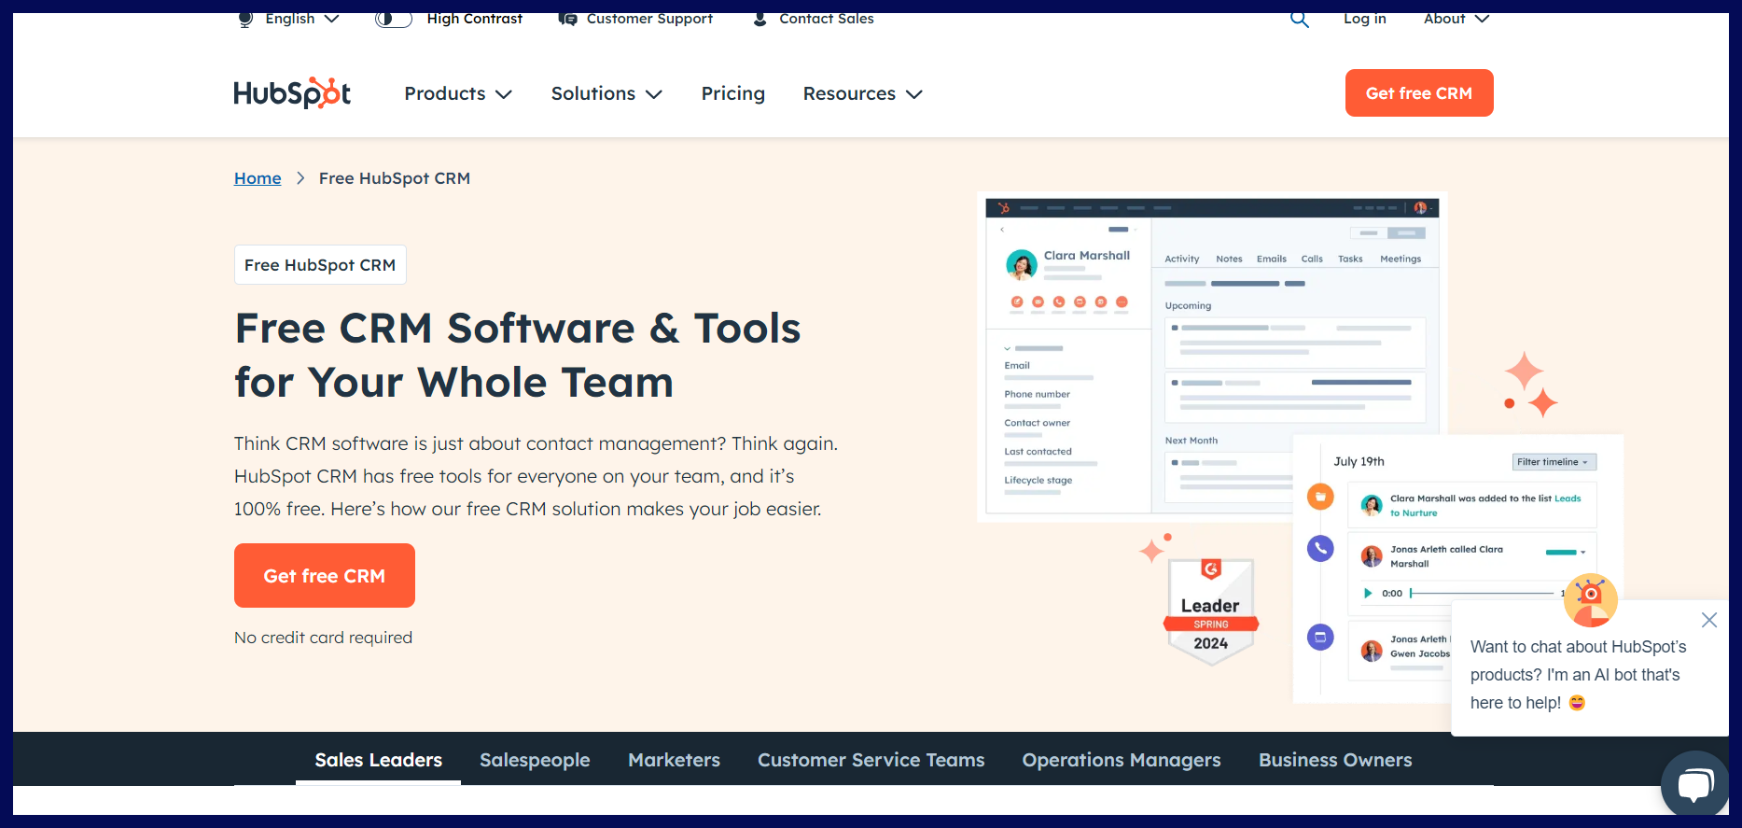
Task: Expand the About dropdown
Action: pos(1456,20)
